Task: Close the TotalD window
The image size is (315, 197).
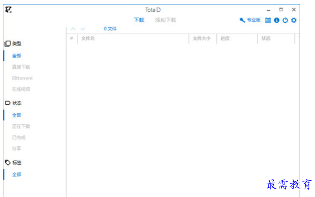Action: pyautogui.click(x=294, y=10)
